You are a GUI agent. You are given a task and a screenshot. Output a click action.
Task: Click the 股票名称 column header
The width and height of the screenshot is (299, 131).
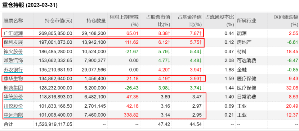[13, 21]
